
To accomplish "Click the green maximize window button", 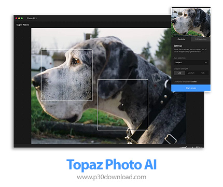I will click(22, 18).
